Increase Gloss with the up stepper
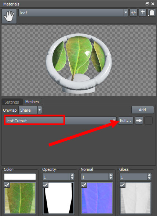157x216 pixels. click(149, 175)
